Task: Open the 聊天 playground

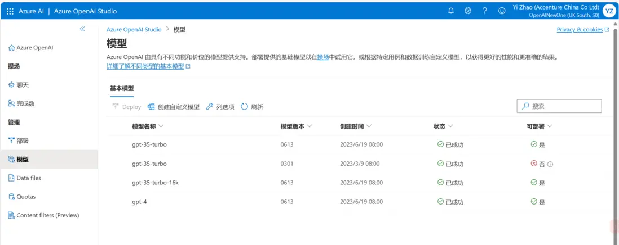Action: pos(19,85)
